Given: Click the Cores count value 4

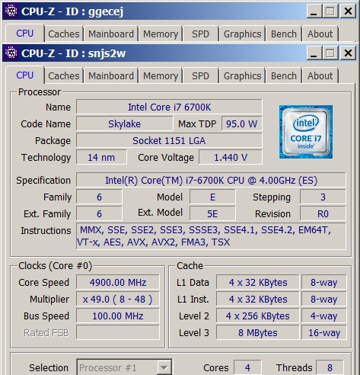Looking at the screenshot, I should point(247,367).
